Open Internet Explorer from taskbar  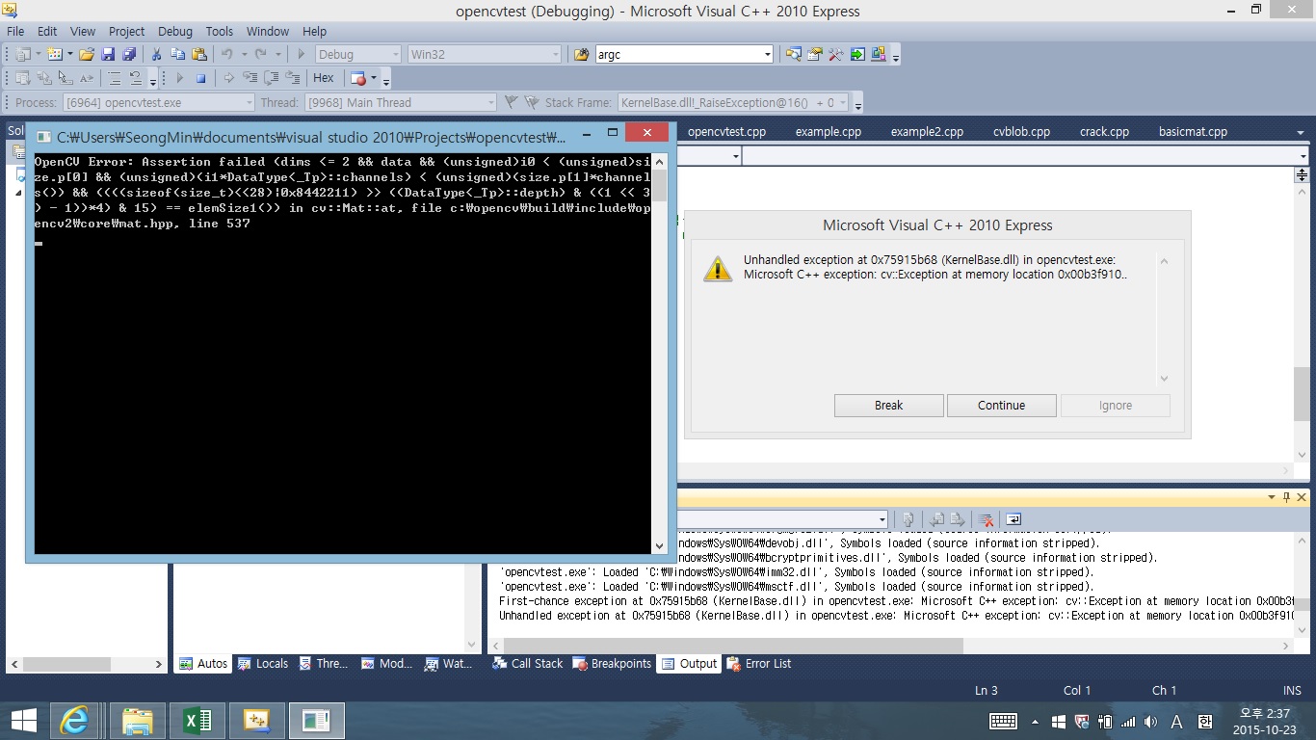(74, 720)
